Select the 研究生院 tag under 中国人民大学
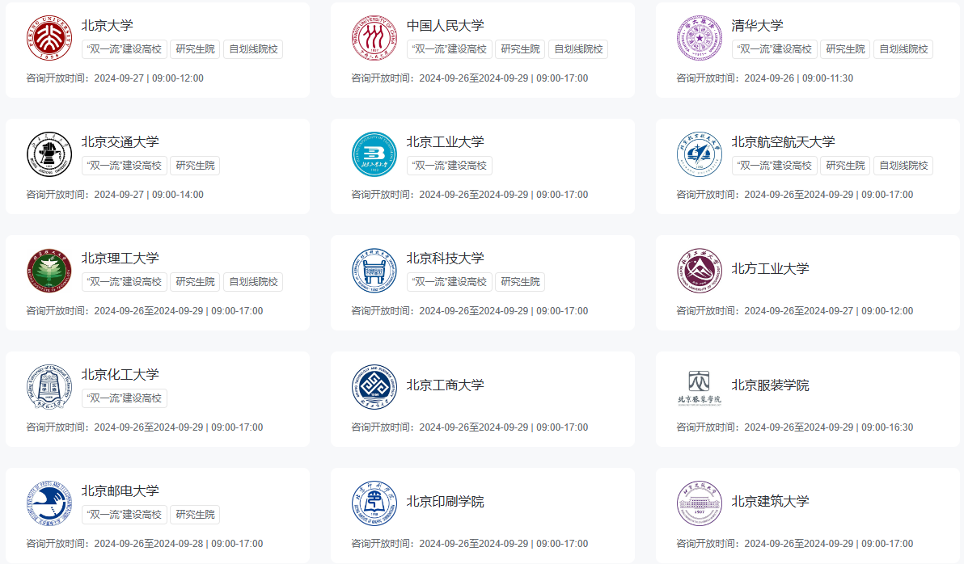964x564 pixels. [x=520, y=49]
